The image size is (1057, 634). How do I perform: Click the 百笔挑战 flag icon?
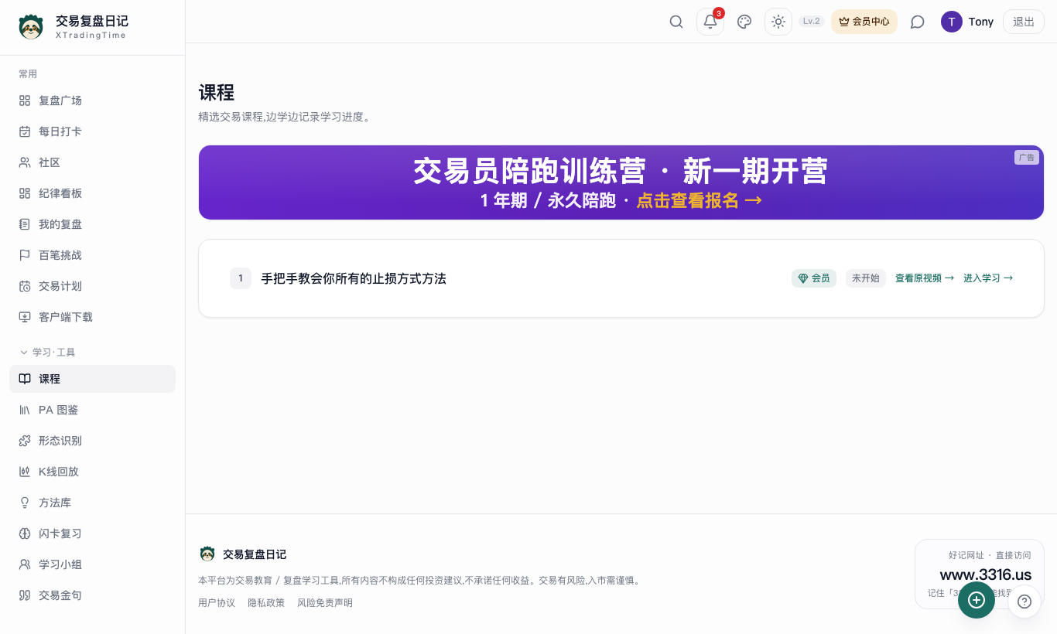point(25,255)
